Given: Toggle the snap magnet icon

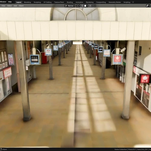Looking at the screenshot, I should click(x=82, y=6).
